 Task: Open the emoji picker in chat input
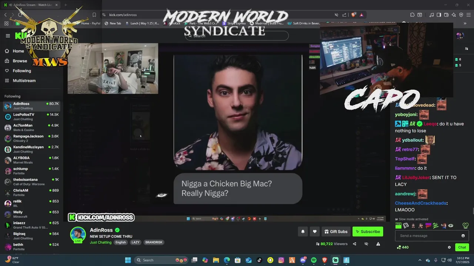[x=463, y=236]
